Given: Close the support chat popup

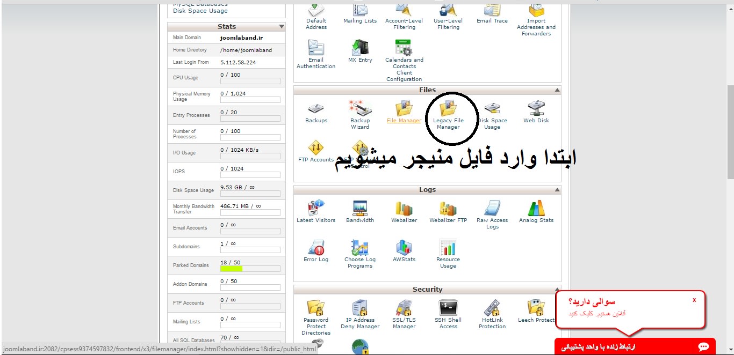Looking at the screenshot, I should coord(694,300).
